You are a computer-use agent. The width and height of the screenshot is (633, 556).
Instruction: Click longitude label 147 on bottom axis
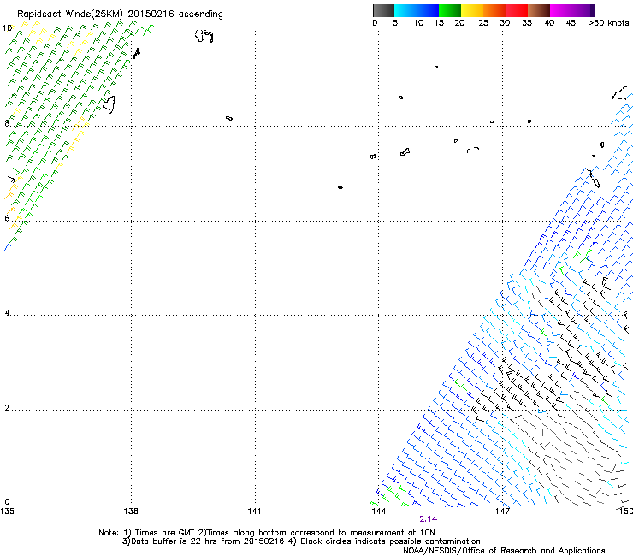coord(502,512)
